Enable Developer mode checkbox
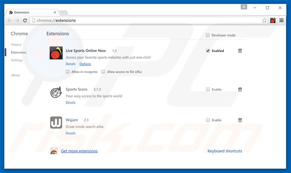 coord(208,35)
